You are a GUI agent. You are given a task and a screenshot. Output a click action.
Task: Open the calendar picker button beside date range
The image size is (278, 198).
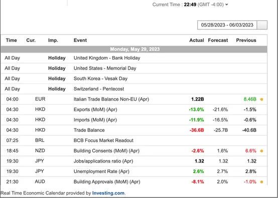click(262, 25)
